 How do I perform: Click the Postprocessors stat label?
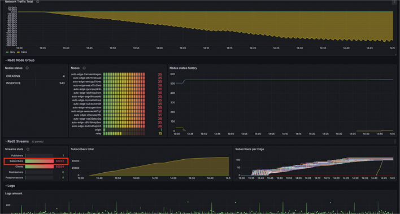click(15, 177)
